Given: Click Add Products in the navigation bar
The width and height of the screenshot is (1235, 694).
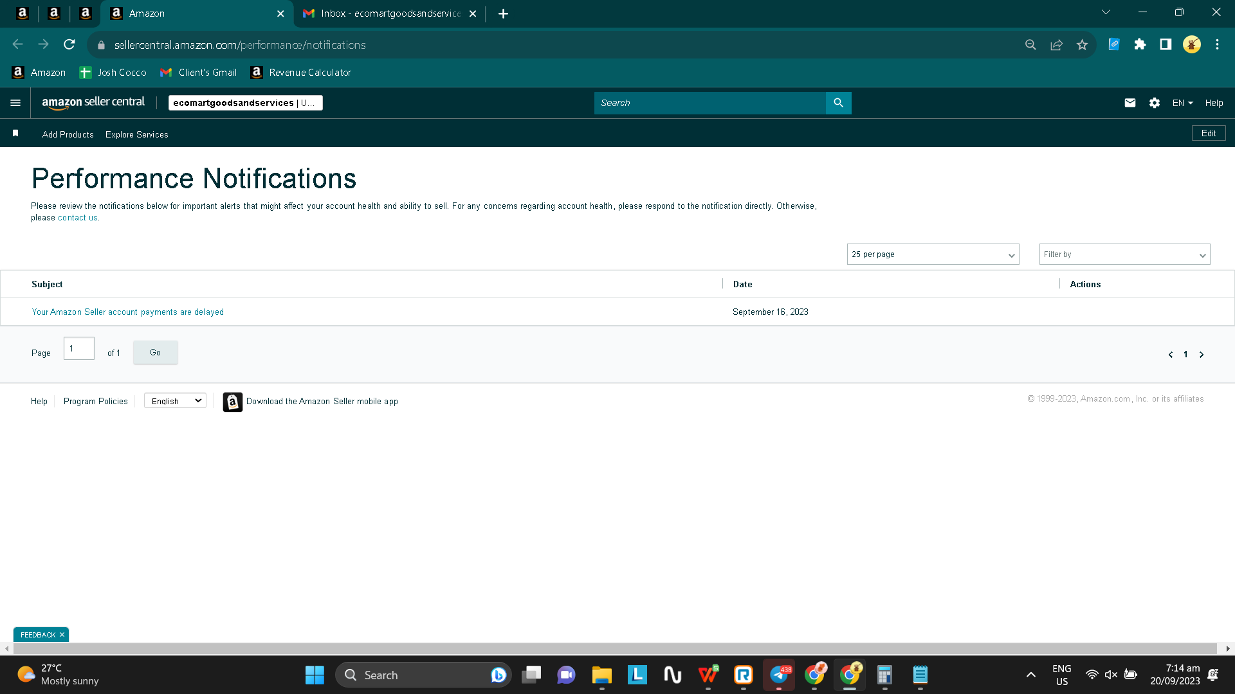Looking at the screenshot, I should point(68,134).
